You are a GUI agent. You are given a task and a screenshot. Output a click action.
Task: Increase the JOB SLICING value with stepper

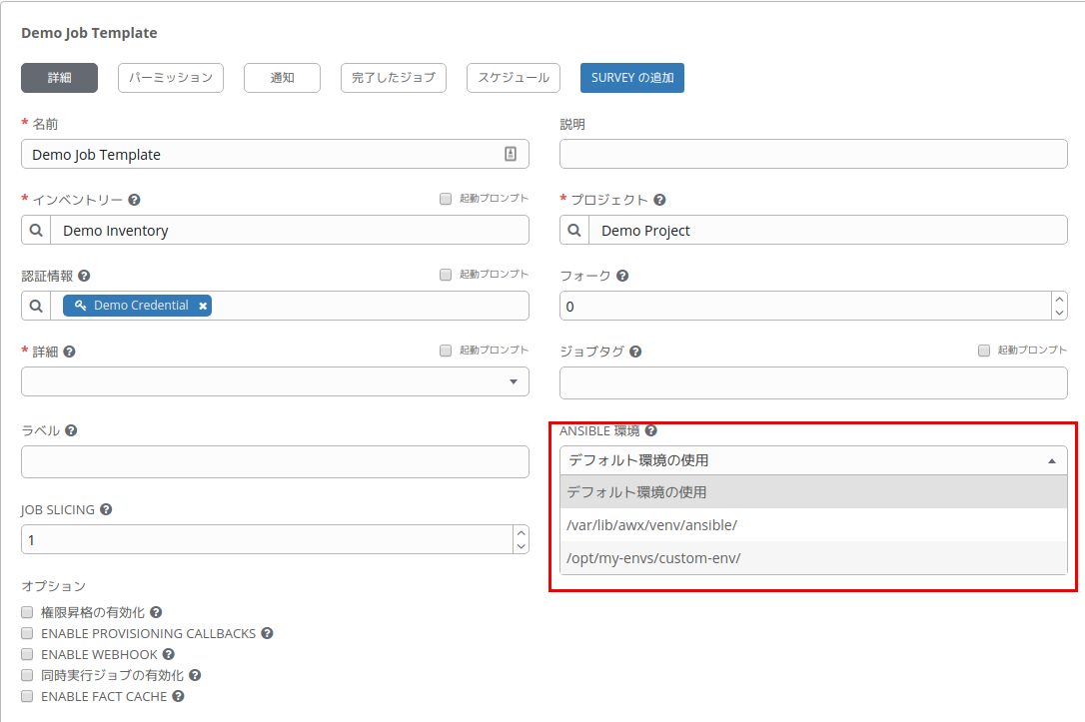coord(522,532)
